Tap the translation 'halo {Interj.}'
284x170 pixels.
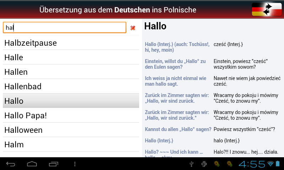click(x=226, y=141)
